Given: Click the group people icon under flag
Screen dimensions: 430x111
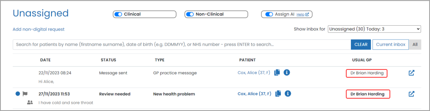Looking at the screenshot, I should coord(30,103).
